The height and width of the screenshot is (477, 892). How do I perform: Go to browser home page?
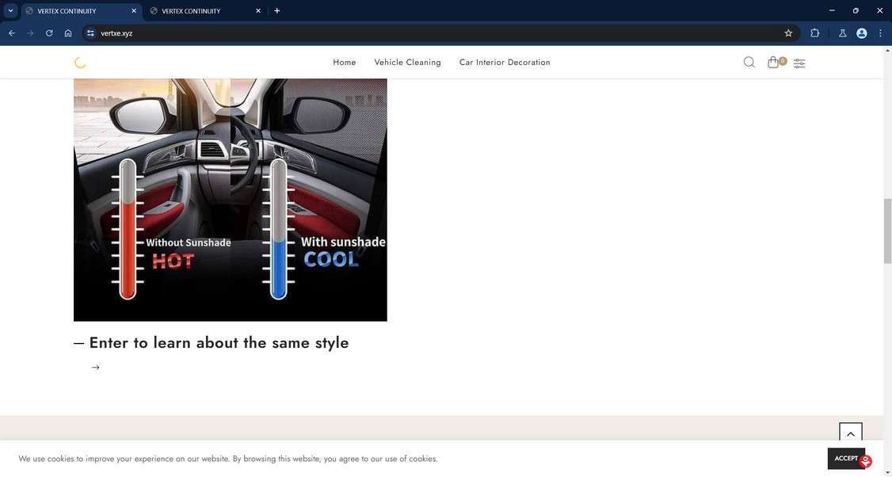(x=67, y=33)
